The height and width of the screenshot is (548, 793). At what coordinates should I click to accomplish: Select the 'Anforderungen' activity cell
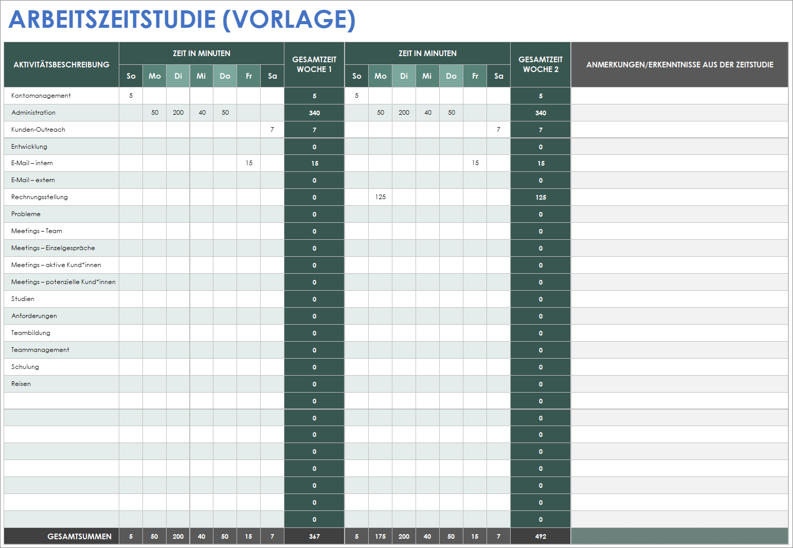click(x=62, y=316)
